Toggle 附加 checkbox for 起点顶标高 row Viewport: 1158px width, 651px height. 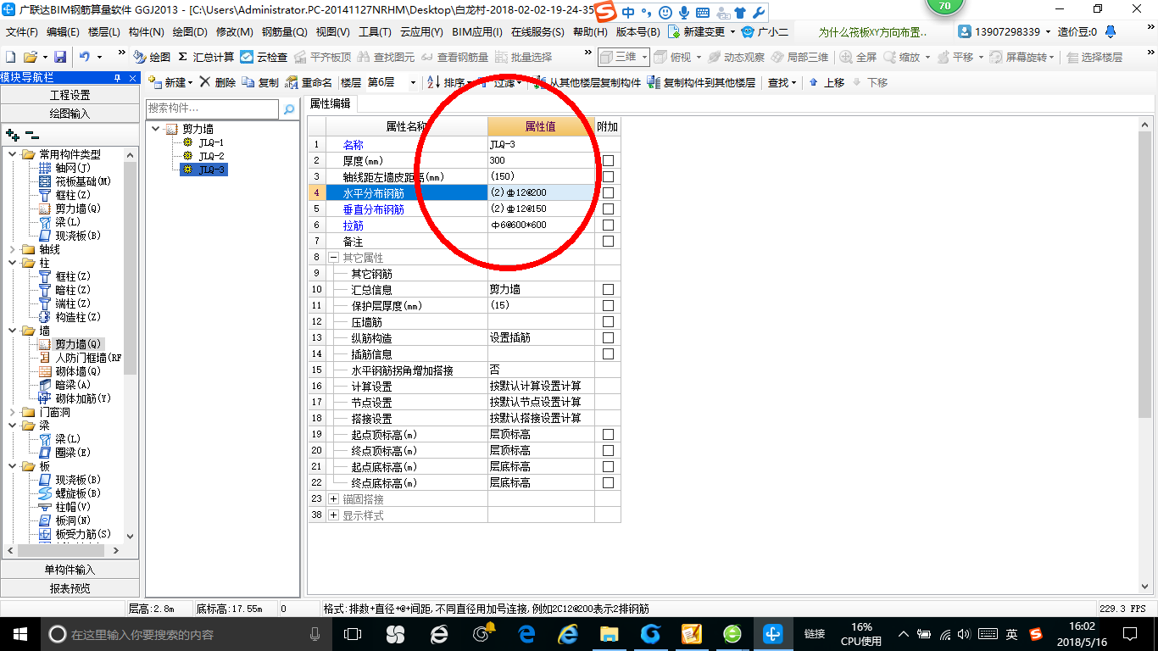(x=608, y=434)
